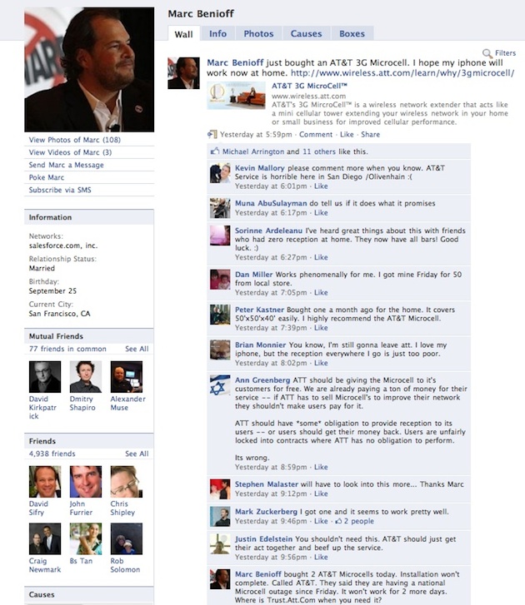
Task: Click Share under the MicroCell post
Action: [370, 134]
